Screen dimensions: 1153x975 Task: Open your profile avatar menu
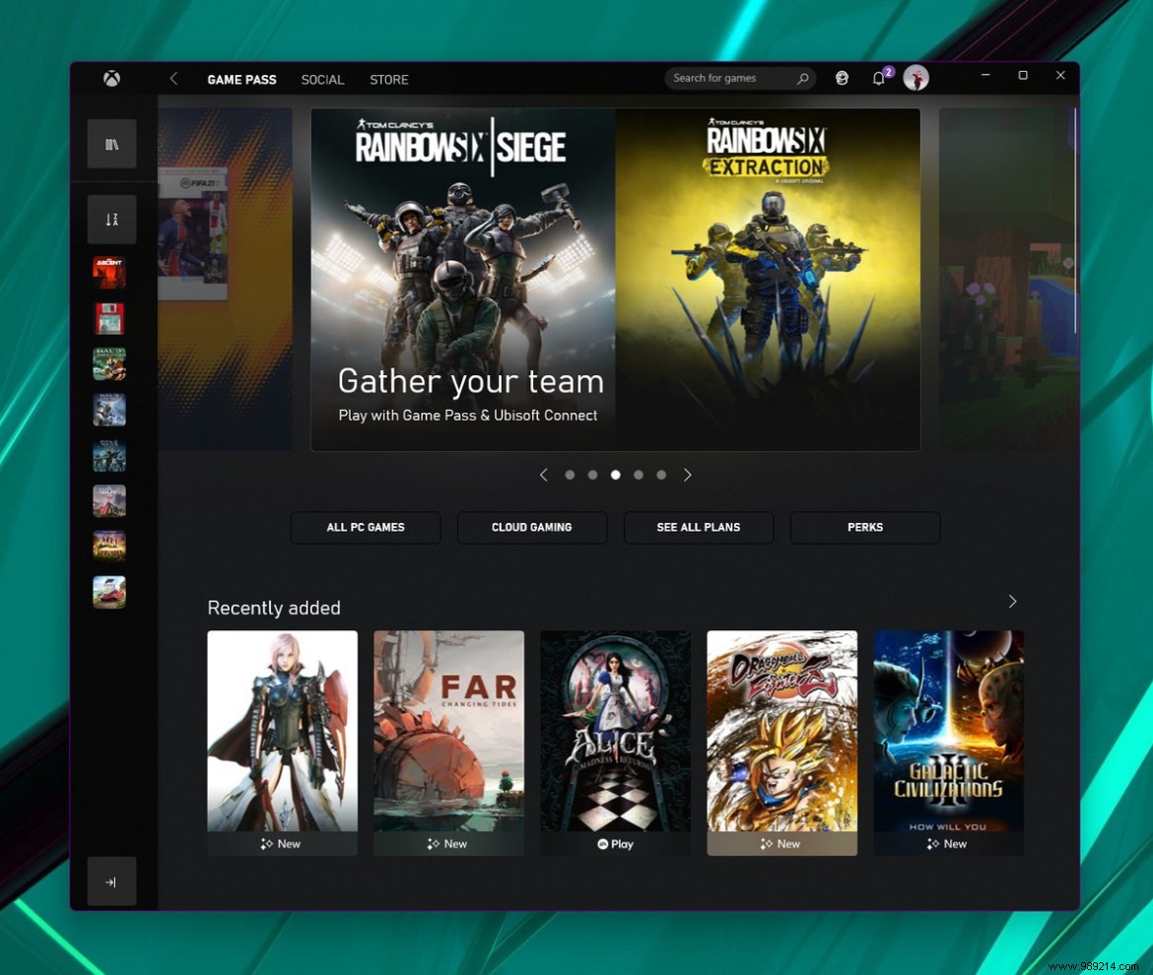[916, 78]
